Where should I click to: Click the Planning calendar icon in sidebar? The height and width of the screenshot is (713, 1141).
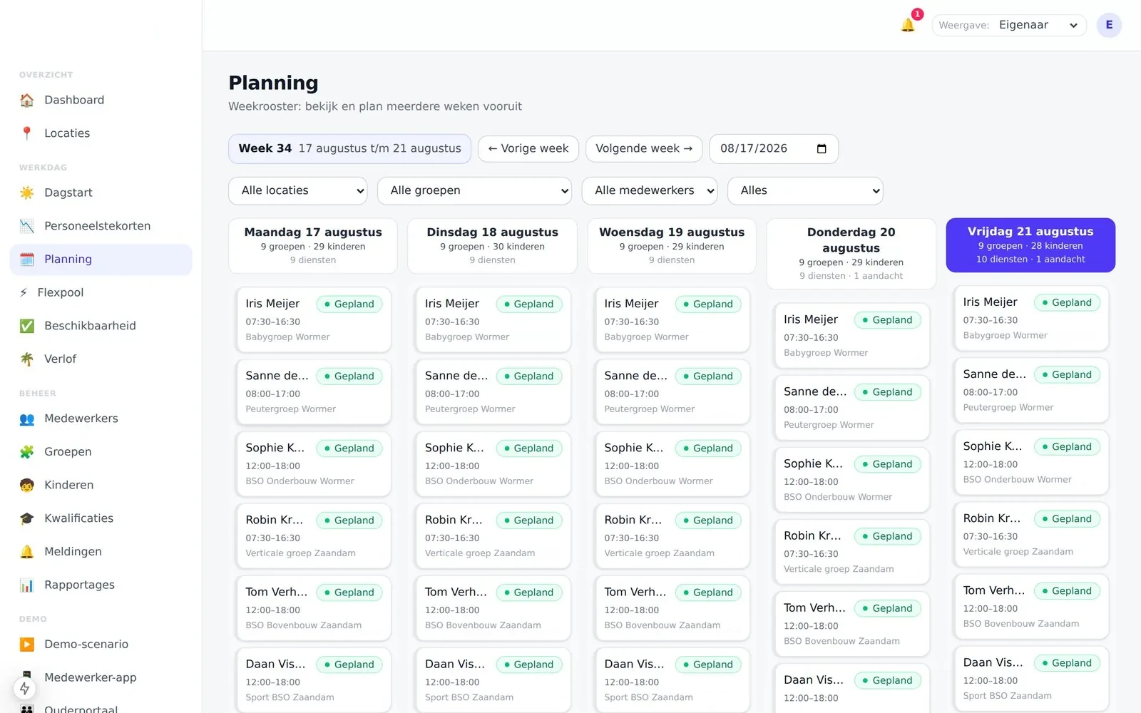pos(27,260)
